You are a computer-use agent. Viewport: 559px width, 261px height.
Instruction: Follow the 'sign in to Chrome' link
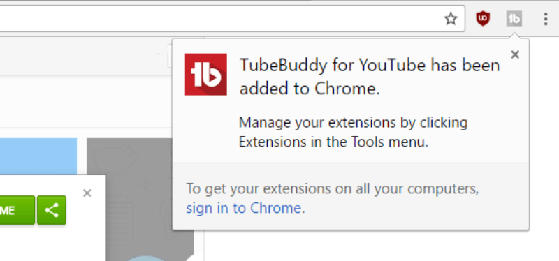pyautogui.click(x=244, y=208)
